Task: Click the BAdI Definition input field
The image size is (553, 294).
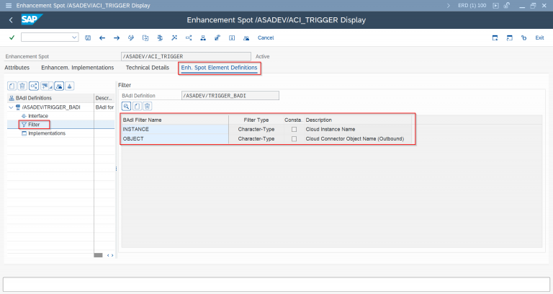Action: tap(229, 95)
